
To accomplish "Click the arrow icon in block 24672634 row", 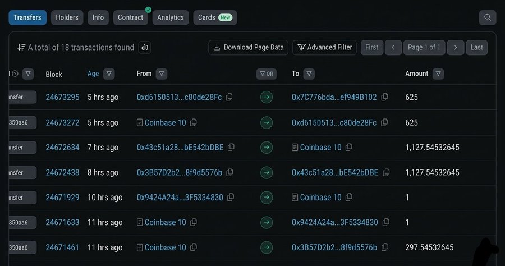I will [x=267, y=148].
